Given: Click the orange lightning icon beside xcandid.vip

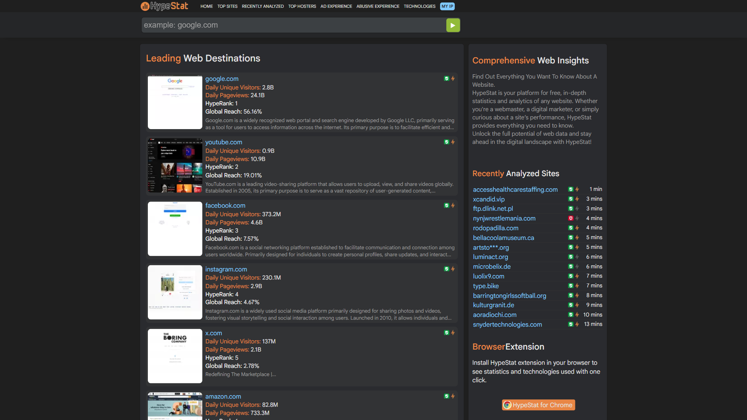Looking at the screenshot, I should [x=577, y=199].
